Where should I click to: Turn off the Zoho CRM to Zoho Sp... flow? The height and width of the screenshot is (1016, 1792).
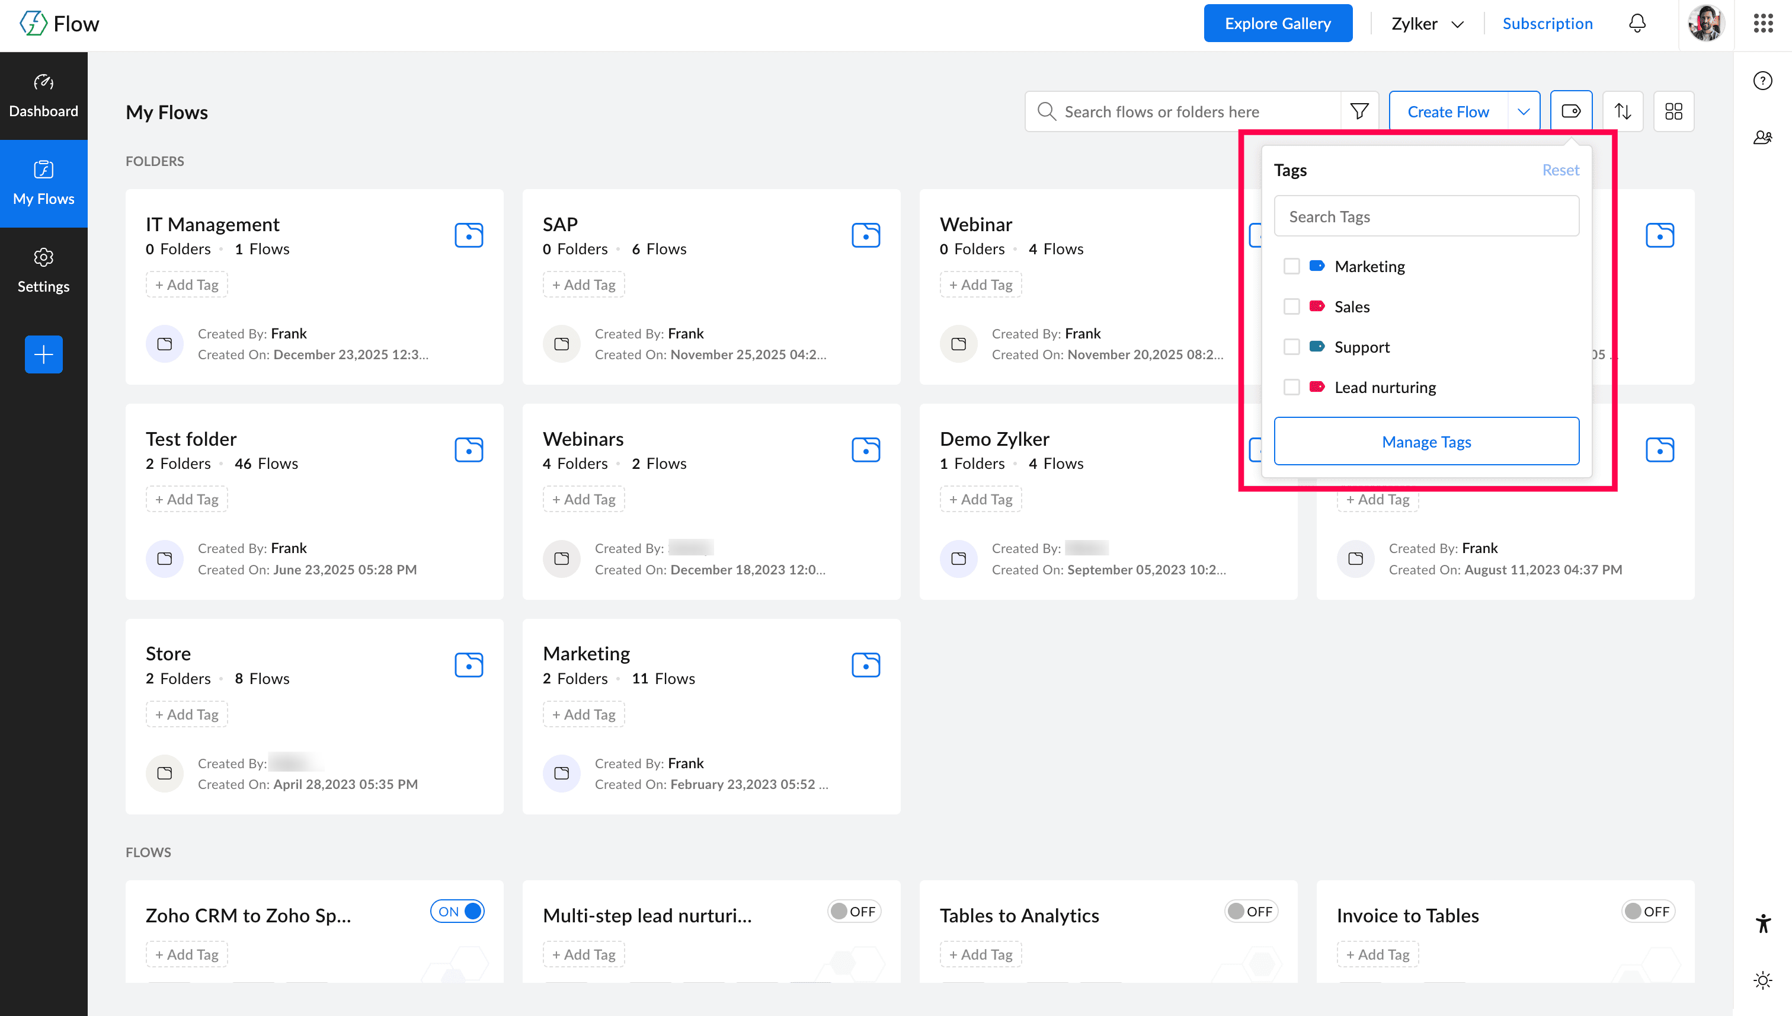point(457,911)
